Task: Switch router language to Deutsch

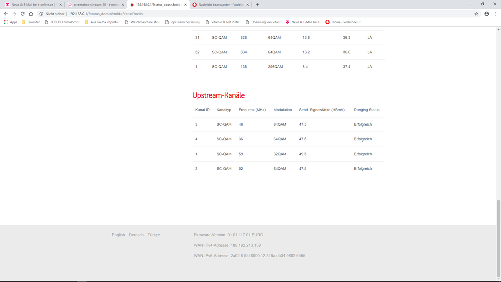Action: pyautogui.click(x=136, y=235)
